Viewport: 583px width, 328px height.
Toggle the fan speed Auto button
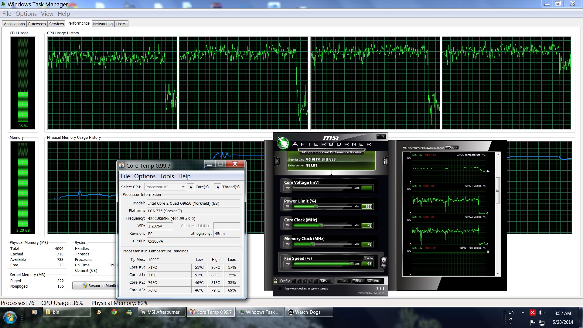point(369,258)
